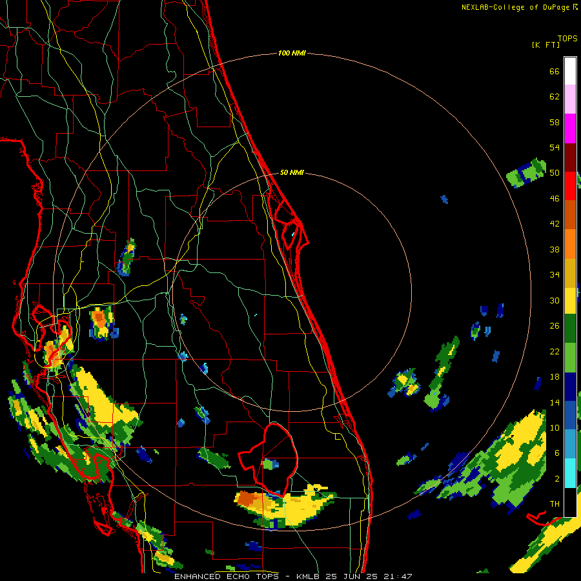The height and width of the screenshot is (581, 581).
Task: Click the 62 scale value
Action: tap(555, 97)
